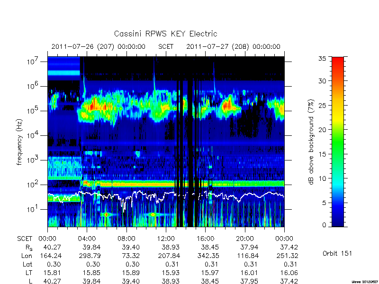Click the 10^5 frequency tick label
The height and width of the screenshot is (284, 379).
[x=32, y=111]
